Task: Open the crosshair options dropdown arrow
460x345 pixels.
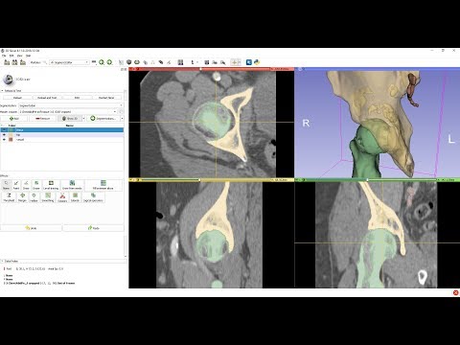Action: click(240, 62)
